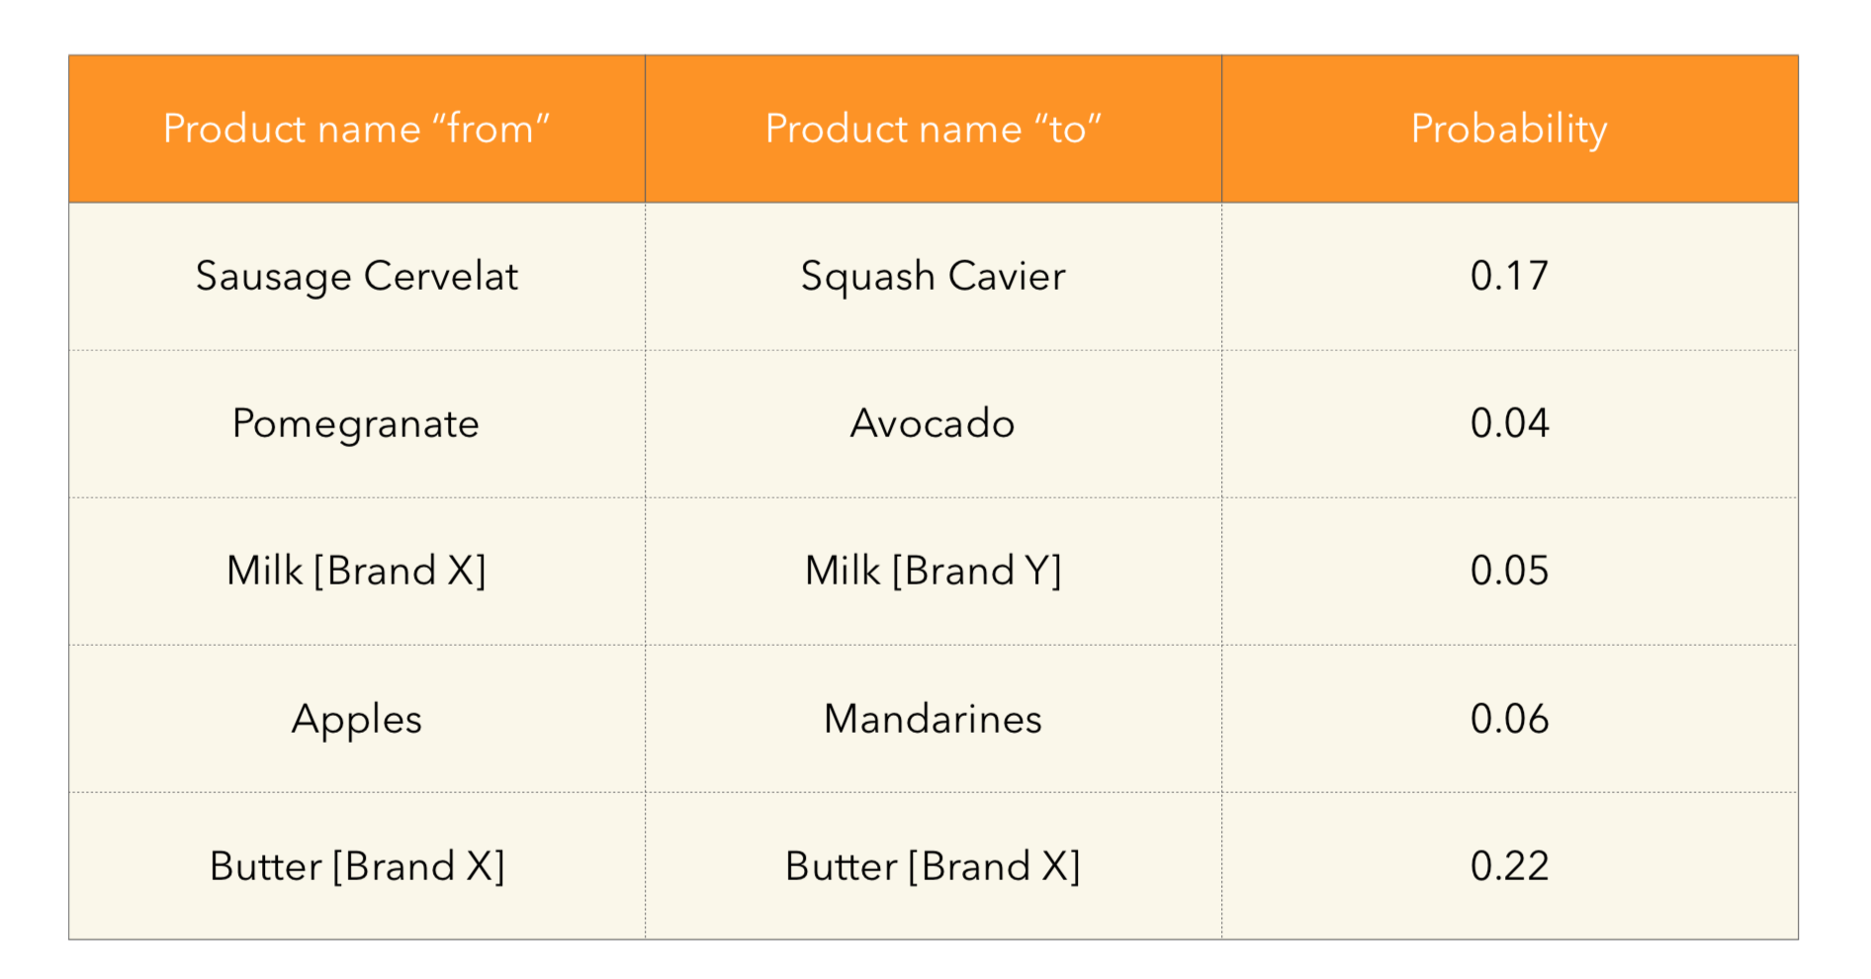Click the Product name "from" column header
1871x979 pixels.
(x=356, y=129)
